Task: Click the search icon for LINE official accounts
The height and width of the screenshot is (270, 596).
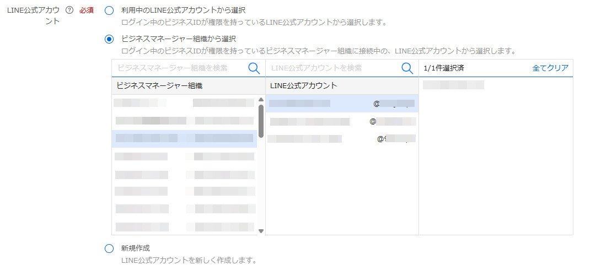Action: click(x=407, y=68)
